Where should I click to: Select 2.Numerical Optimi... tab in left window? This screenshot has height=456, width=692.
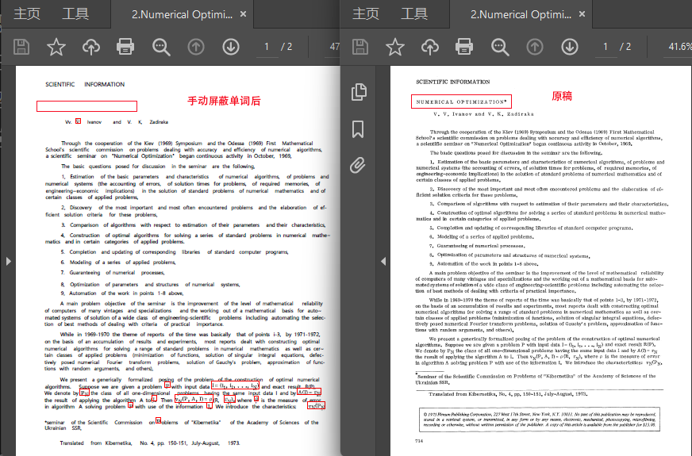[182, 14]
